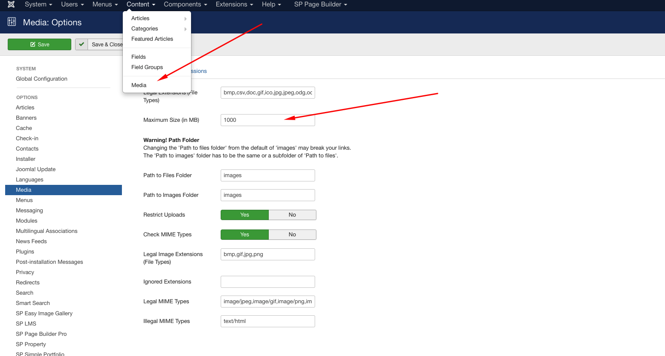Open Plugins options in the sidebar
Viewport: 665px width, 356px height.
(25, 252)
